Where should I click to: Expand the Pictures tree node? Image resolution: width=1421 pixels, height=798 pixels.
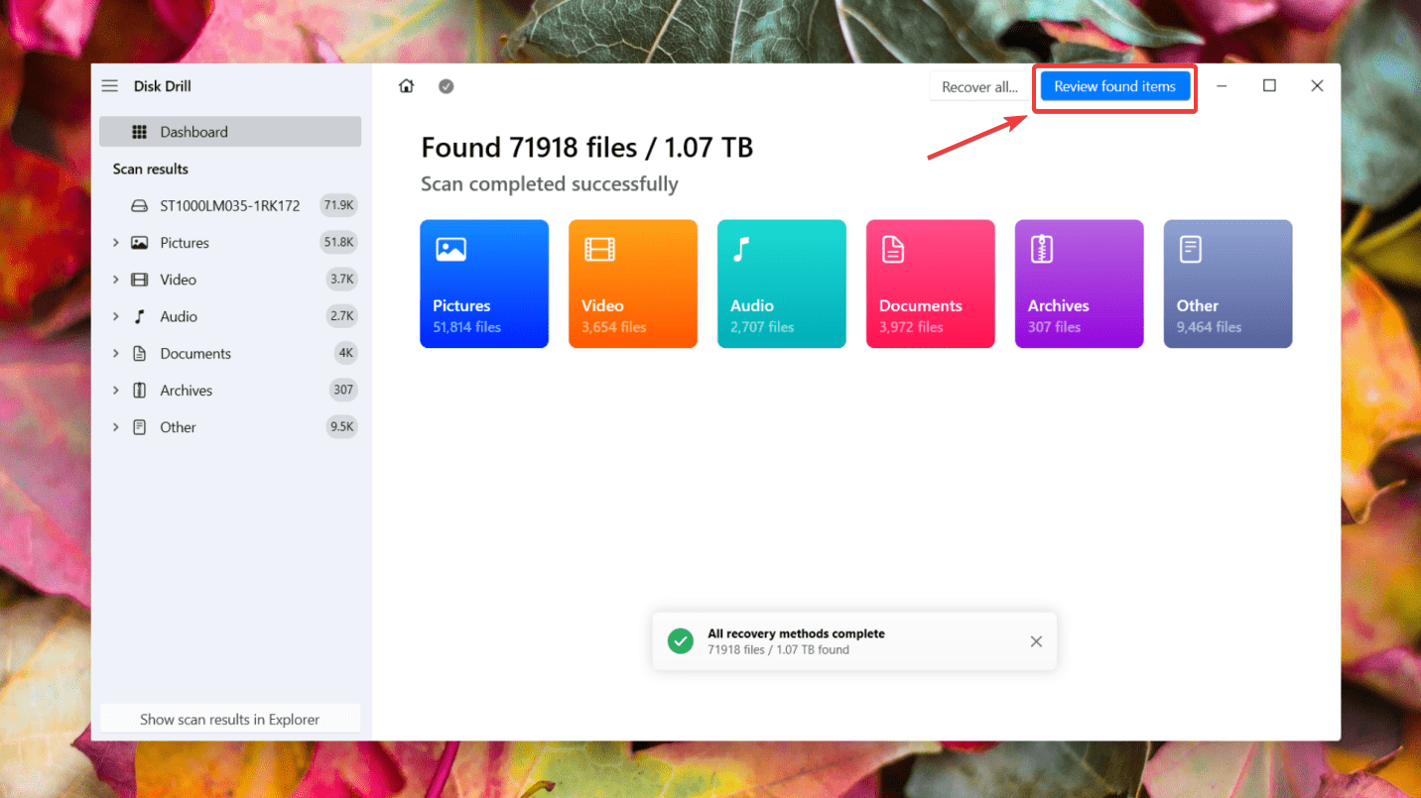click(115, 243)
